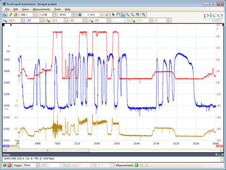Pin the Notes panel
The width and height of the screenshot is (226, 170).
pos(216,155)
